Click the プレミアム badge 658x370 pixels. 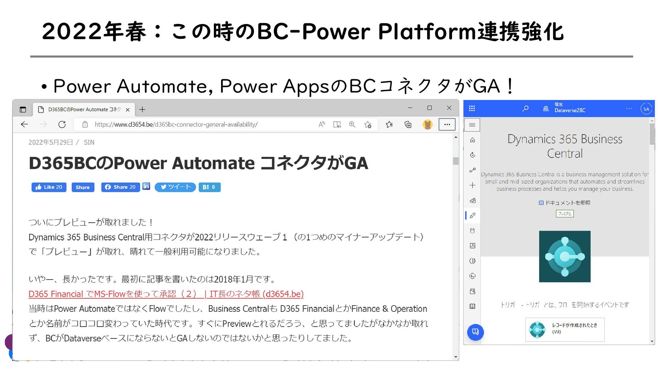(x=565, y=214)
